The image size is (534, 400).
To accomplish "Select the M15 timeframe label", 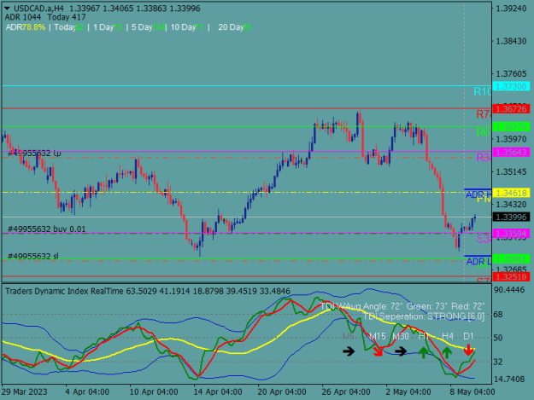I will click(378, 336).
